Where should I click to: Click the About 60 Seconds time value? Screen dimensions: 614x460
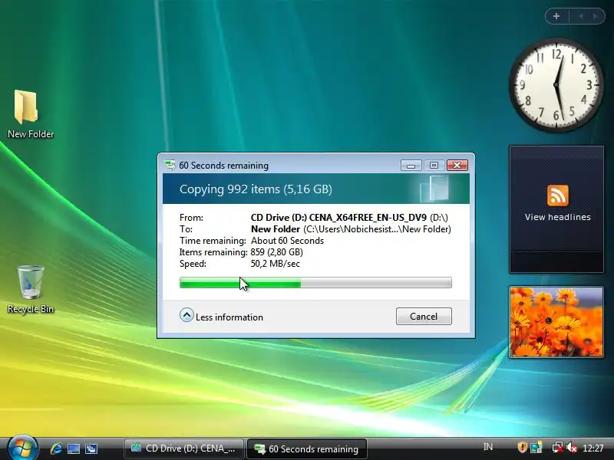(287, 241)
